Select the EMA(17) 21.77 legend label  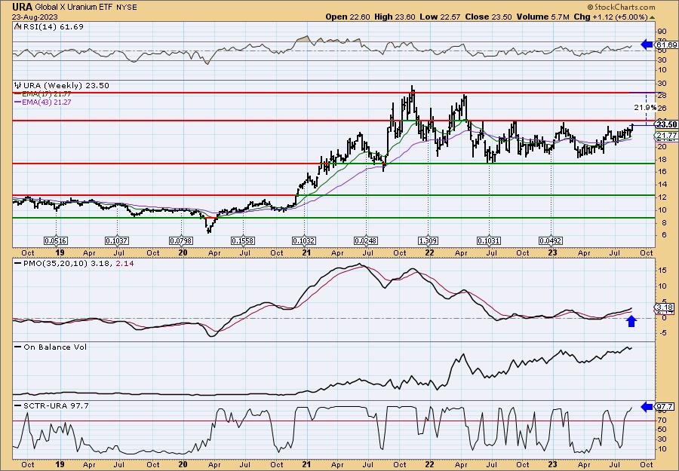[48, 94]
